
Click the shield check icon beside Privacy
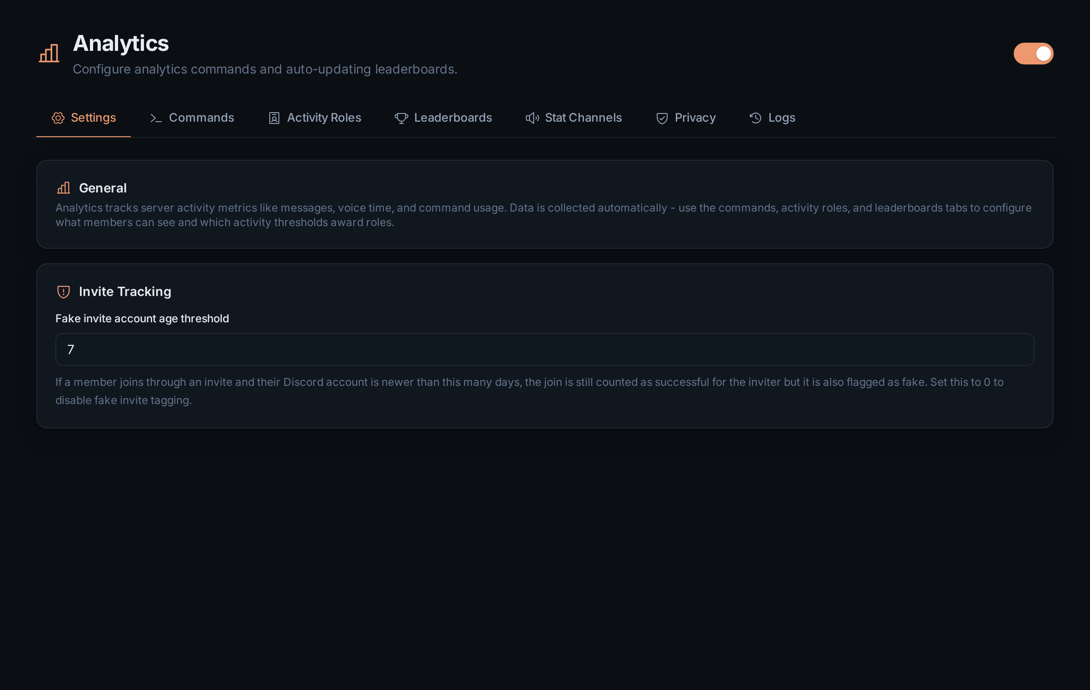pos(662,118)
